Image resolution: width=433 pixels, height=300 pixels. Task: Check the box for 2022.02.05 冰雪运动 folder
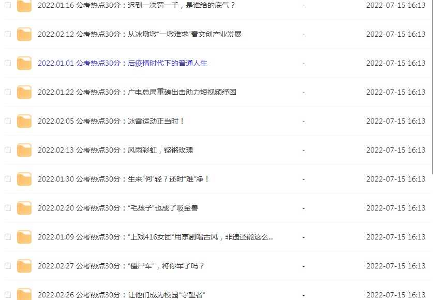click(8, 121)
